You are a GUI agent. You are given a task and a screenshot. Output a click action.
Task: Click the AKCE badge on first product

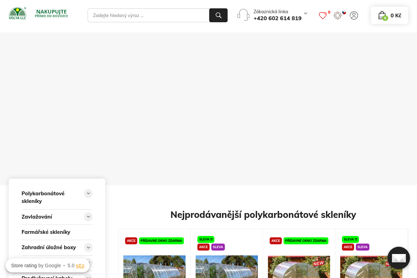pyautogui.click(x=131, y=241)
